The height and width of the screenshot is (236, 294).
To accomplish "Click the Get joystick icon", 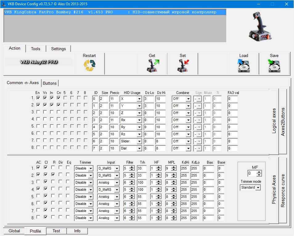I will point(152,66).
